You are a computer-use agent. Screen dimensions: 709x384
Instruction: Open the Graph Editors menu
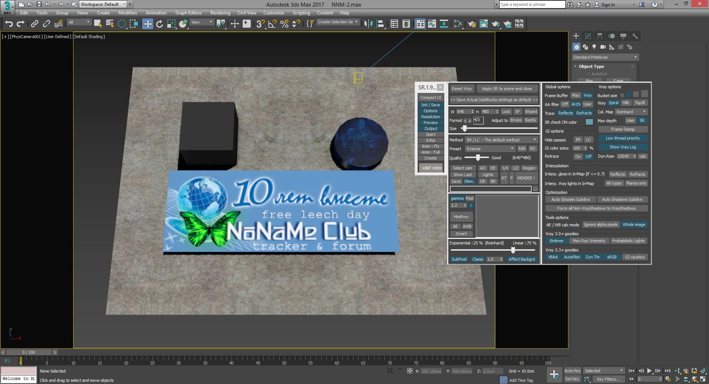click(x=188, y=13)
